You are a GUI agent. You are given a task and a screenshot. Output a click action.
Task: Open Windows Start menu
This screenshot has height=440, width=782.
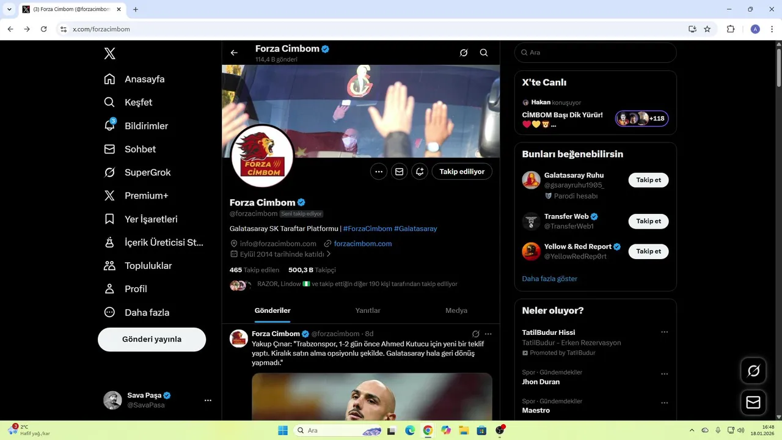point(283,430)
